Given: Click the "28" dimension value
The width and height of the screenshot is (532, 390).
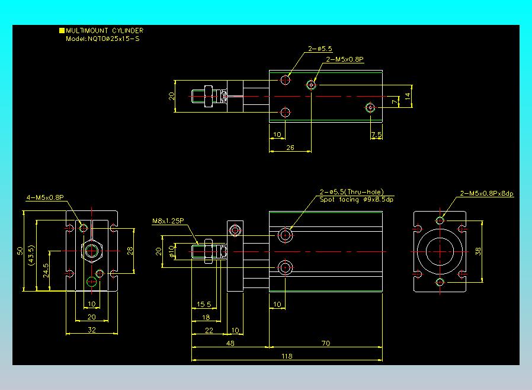Looking at the screenshot, I should point(130,251).
